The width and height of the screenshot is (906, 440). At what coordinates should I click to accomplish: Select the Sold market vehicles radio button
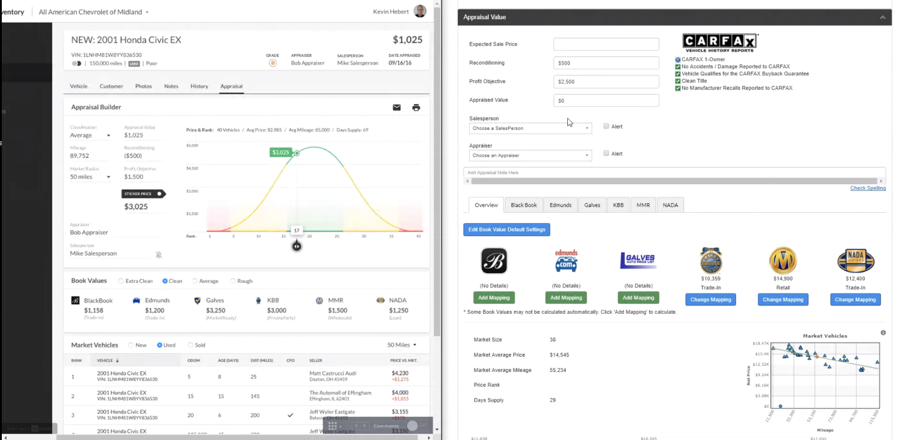click(191, 345)
